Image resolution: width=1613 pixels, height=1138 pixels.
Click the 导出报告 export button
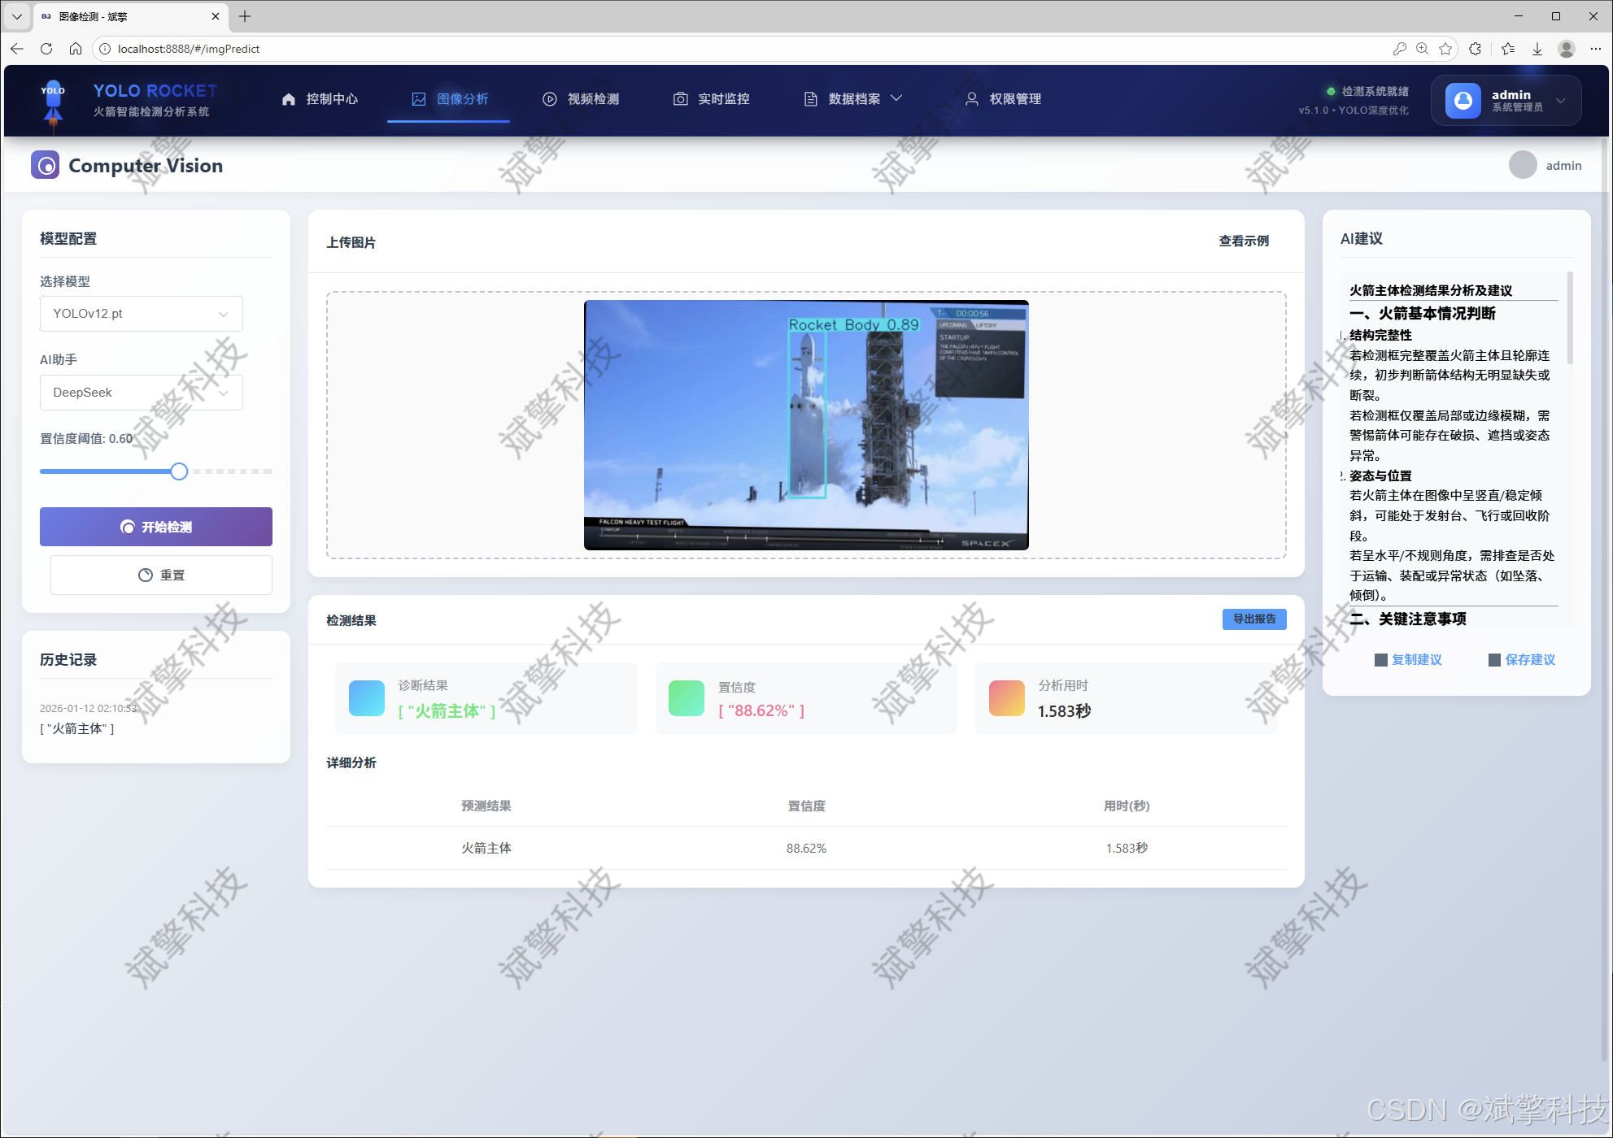(x=1253, y=619)
